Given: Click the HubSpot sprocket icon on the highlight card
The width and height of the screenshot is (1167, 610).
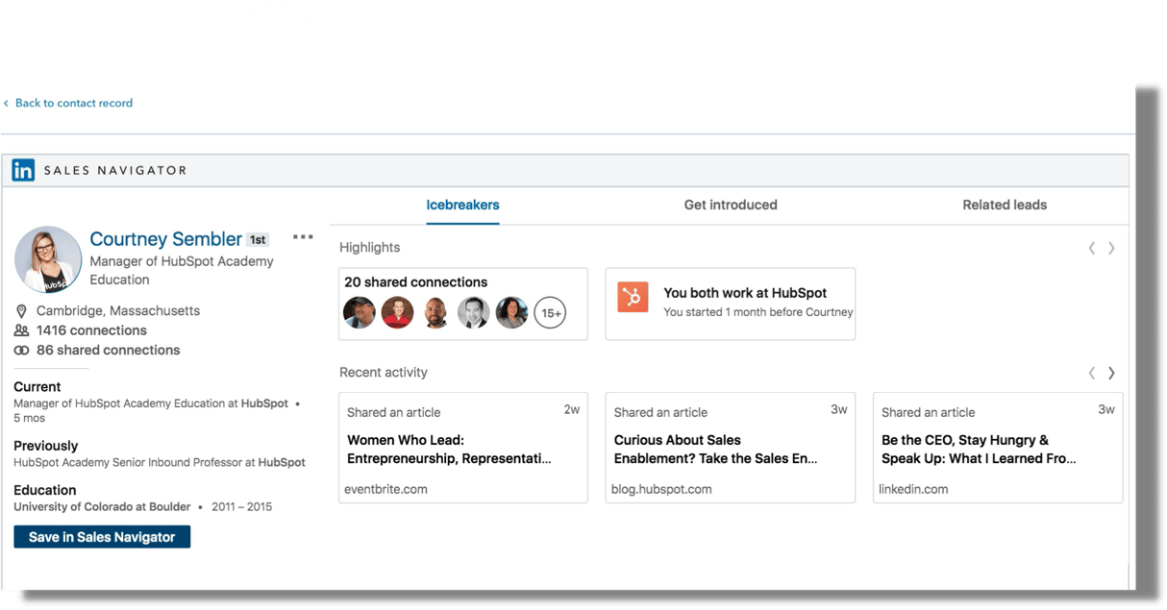Looking at the screenshot, I should [633, 298].
